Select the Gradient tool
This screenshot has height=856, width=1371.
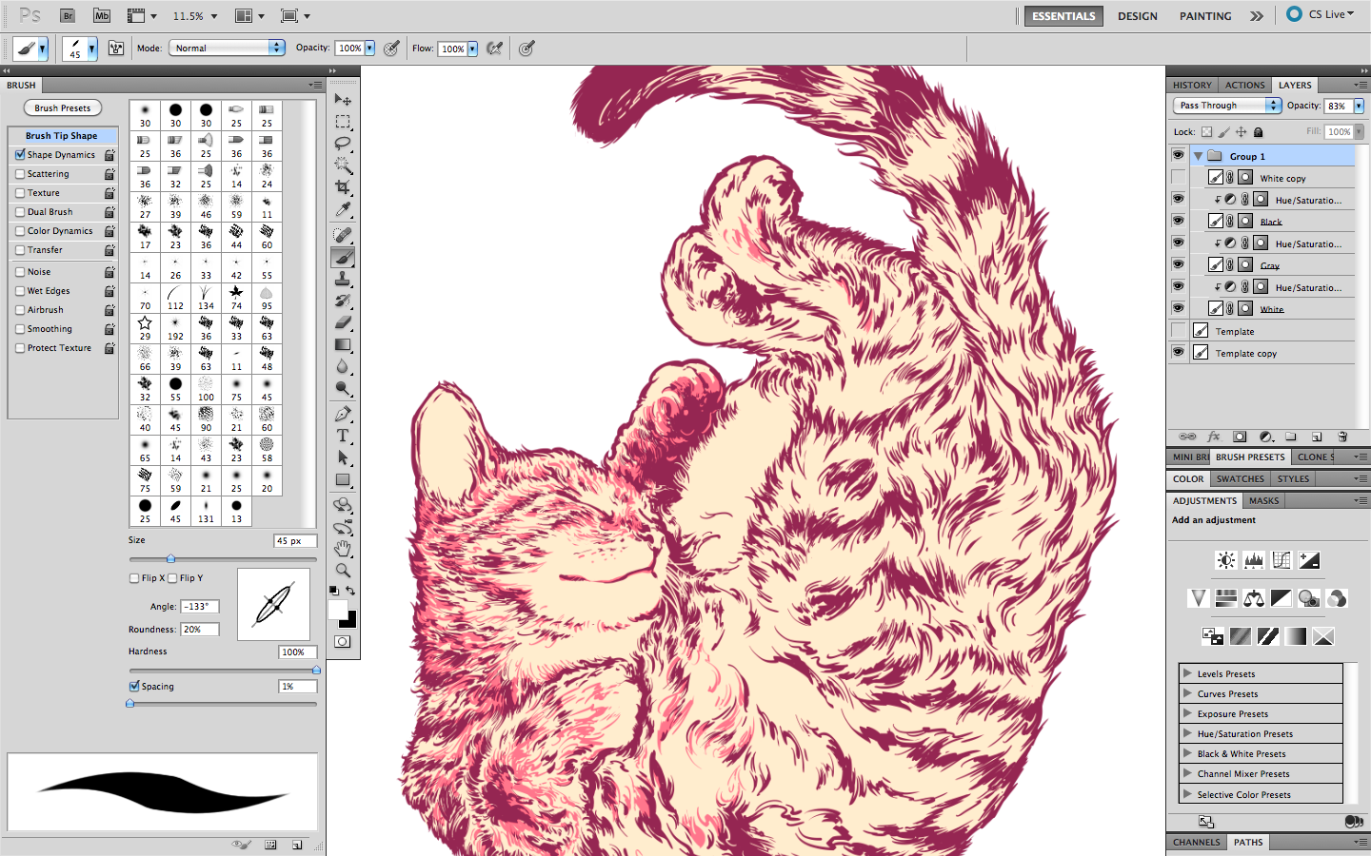pos(343,344)
